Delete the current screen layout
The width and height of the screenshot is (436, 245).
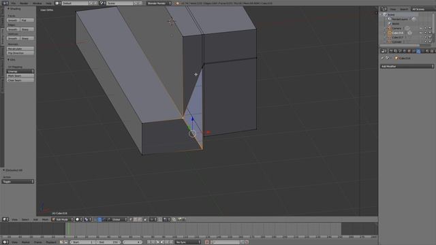pos(95,3)
